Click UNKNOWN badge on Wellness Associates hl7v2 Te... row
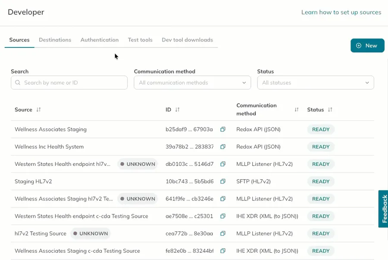Screen dimensions: 388x260 pos(138,199)
